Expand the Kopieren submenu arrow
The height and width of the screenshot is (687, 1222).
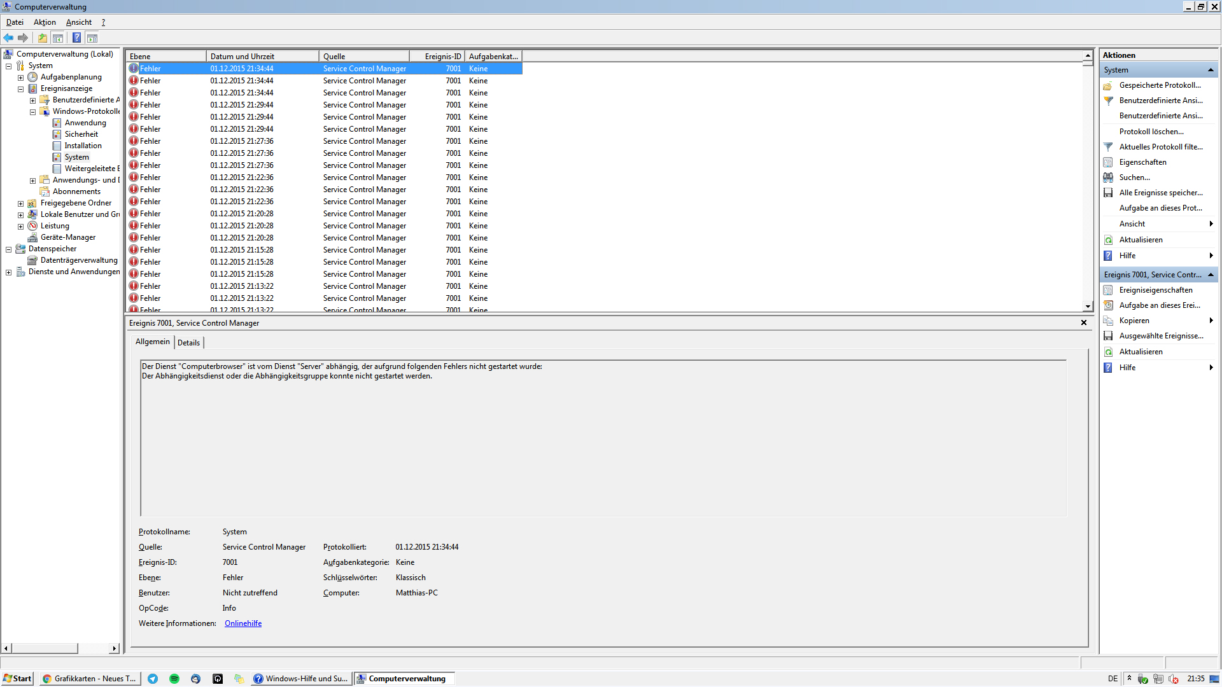pyautogui.click(x=1211, y=321)
